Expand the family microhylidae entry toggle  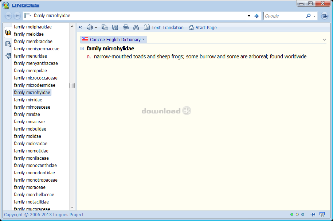click(x=82, y=49)
